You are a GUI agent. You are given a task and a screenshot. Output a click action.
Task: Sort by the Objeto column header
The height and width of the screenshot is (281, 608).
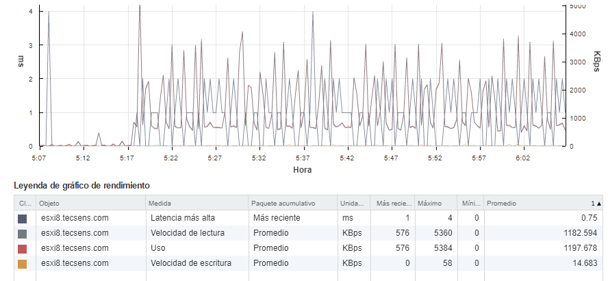tap(91, 203)
